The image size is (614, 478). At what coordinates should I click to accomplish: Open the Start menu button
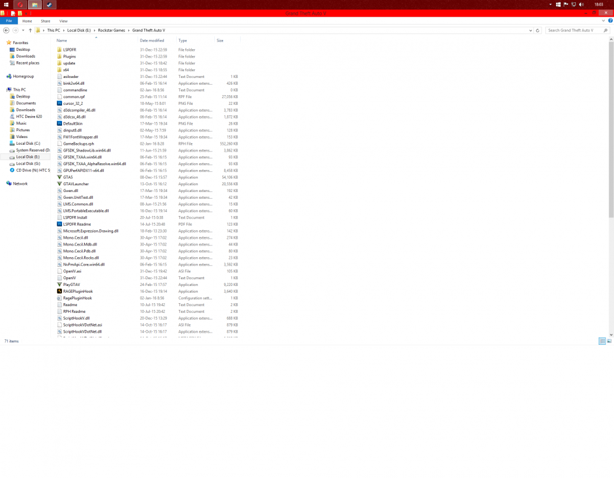6,5
